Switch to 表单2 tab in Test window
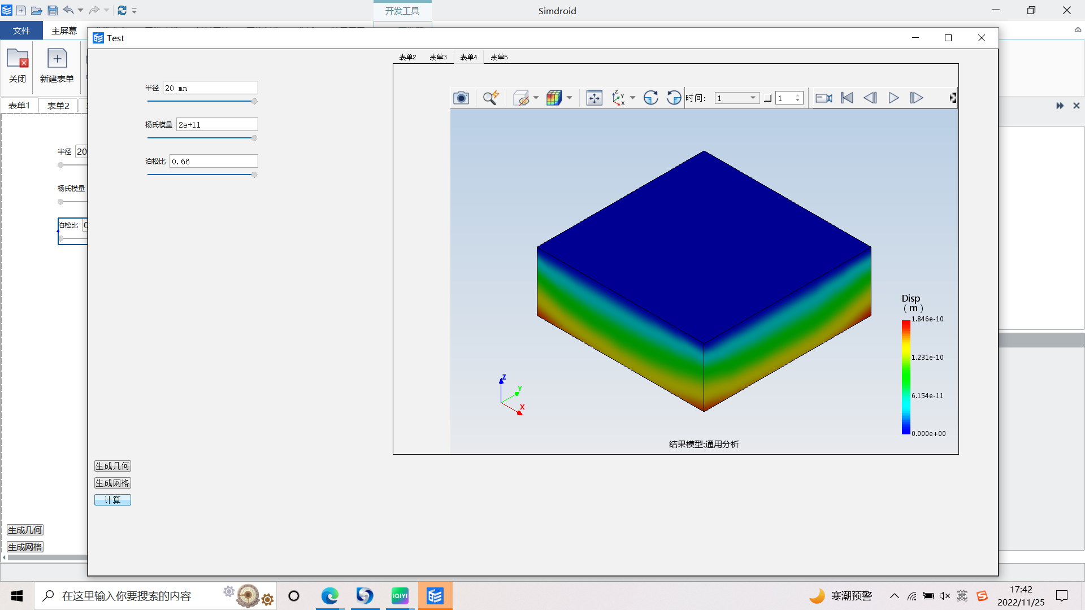 pyautogui.click(x=407, y=57)
